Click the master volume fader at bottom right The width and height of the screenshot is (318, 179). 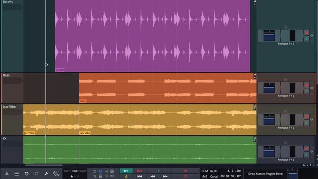[x=293, y=174]
